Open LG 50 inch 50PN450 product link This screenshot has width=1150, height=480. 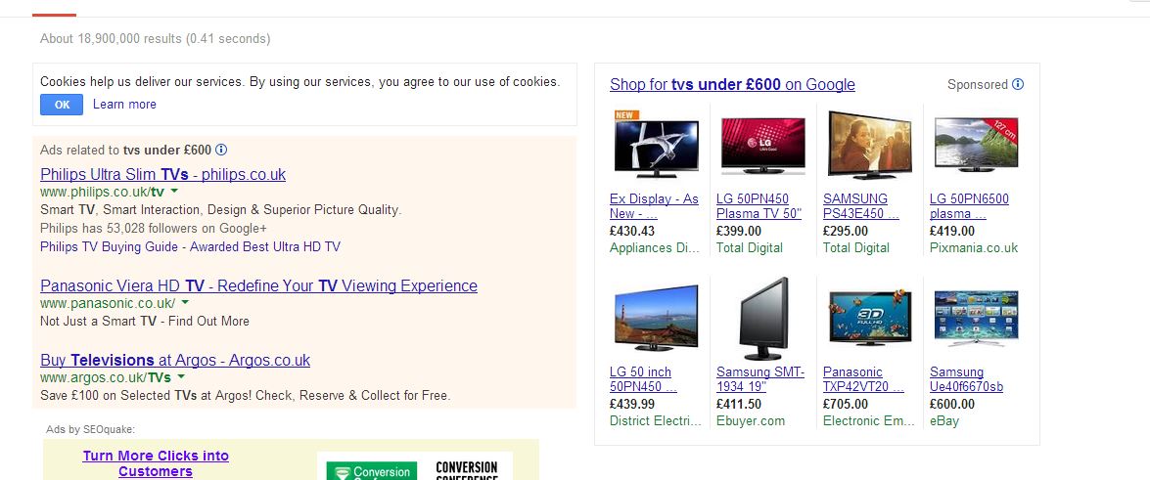point(643,379)
